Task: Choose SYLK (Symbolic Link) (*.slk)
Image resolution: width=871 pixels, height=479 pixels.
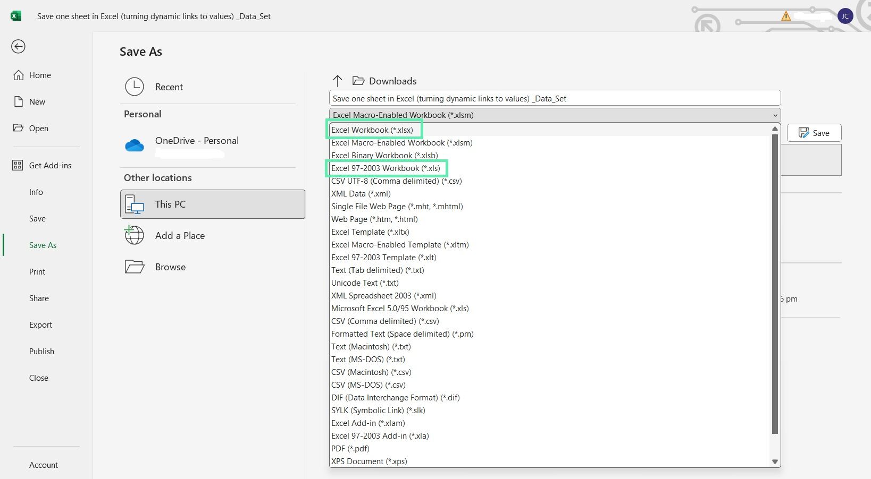Action: pyautogui.click(x=550, y=410)
